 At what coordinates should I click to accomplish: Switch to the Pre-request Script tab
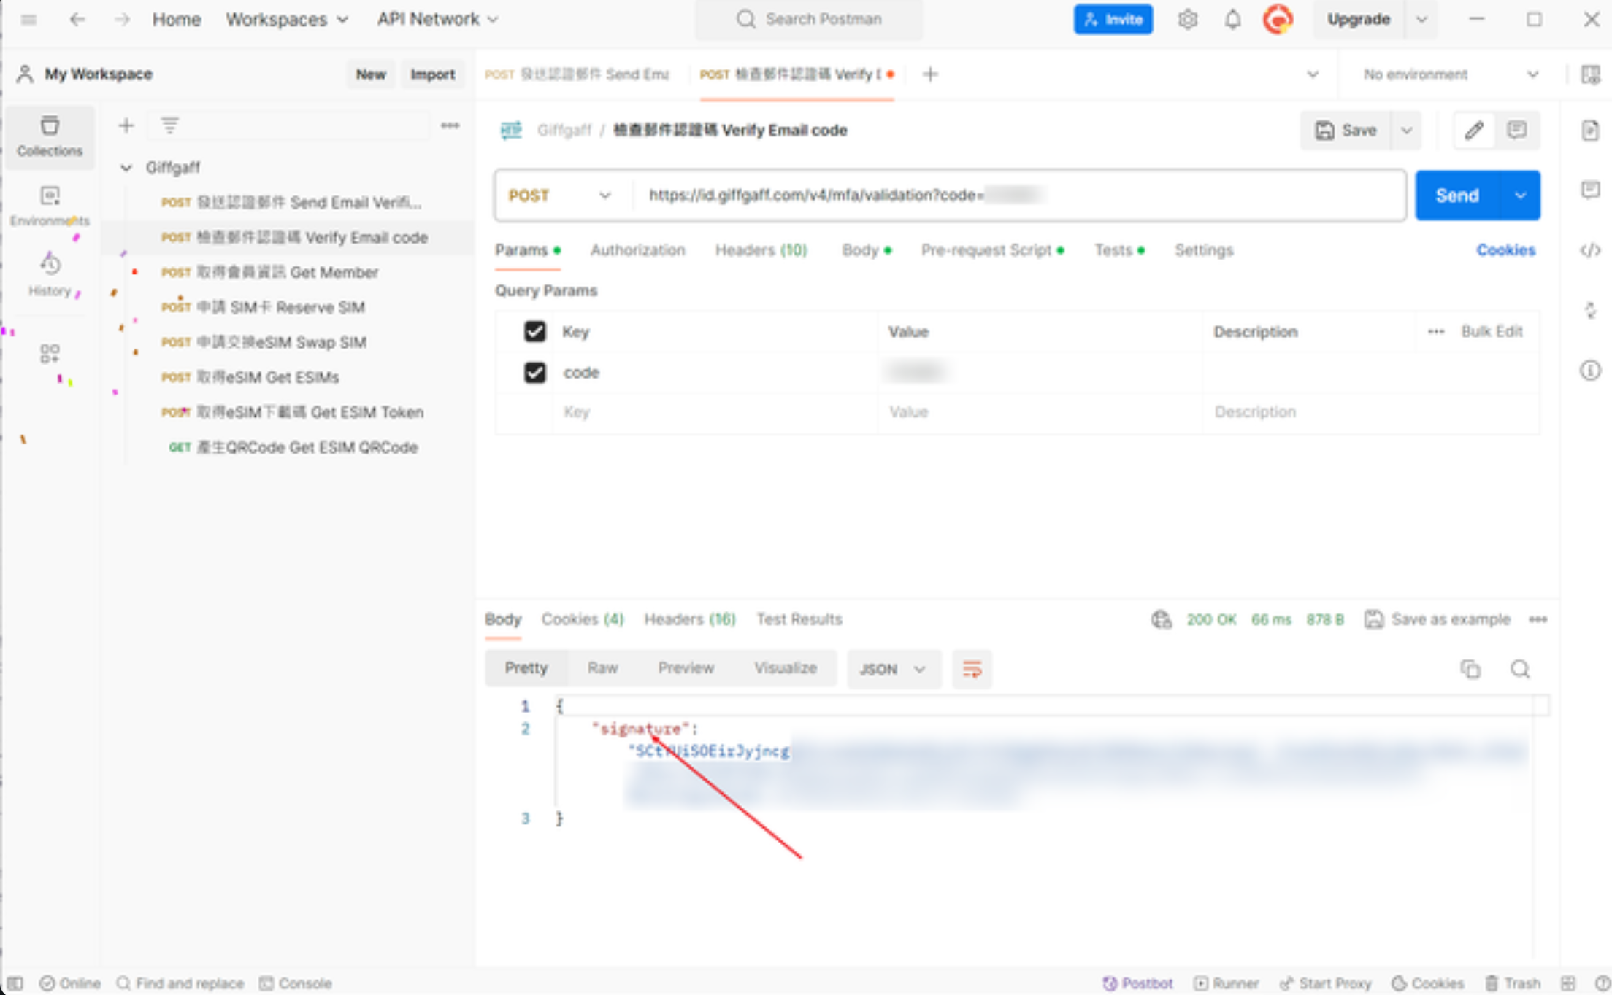coord(992,250)
